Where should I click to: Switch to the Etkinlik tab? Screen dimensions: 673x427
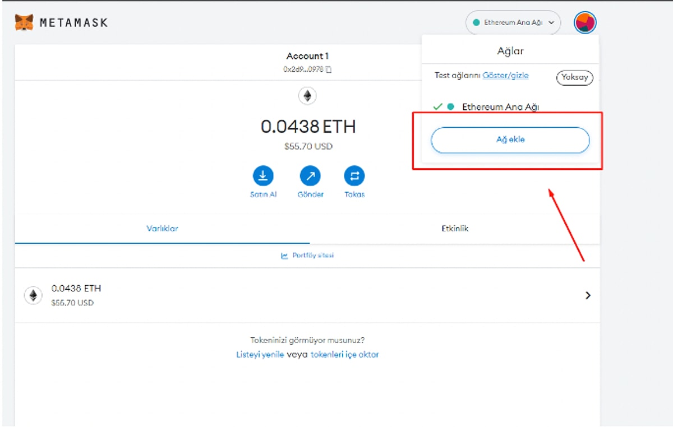455,228
